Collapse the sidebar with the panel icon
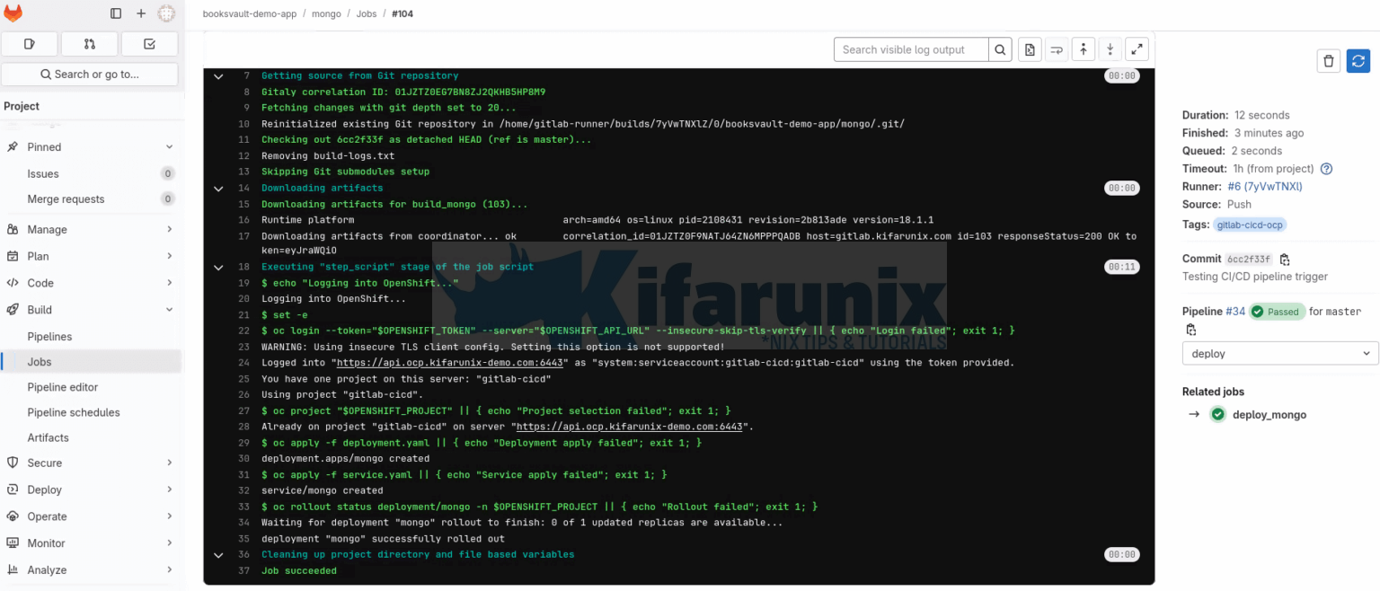The width and height of the screenshot is (1380, 591). pyautogui.click(x=116, y=13)
